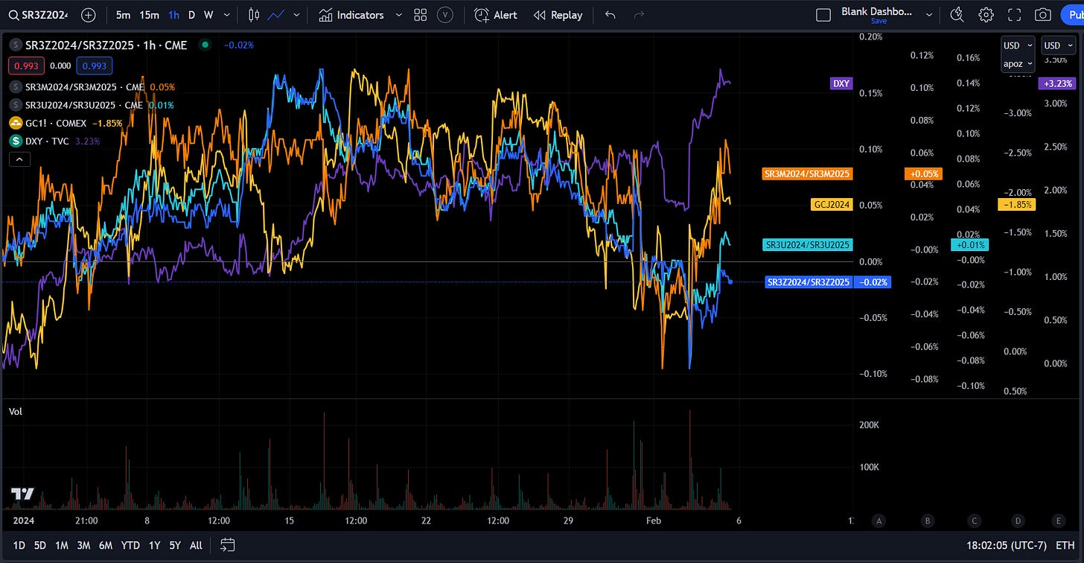Click the purple DXY price line label
Image resolution: width=1084 pixels, height=563 pixels.
[x=841, y=83]
